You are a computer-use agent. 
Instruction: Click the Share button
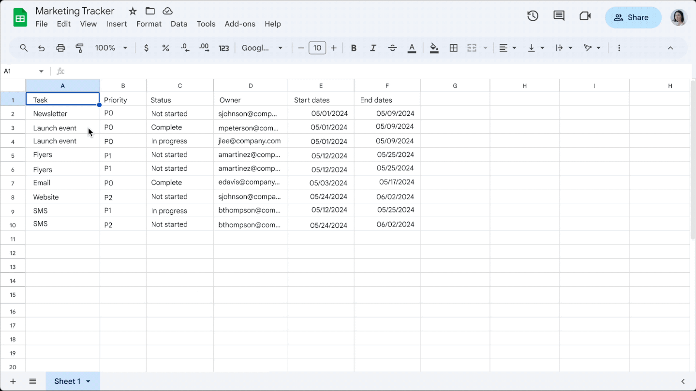[633, 17]
